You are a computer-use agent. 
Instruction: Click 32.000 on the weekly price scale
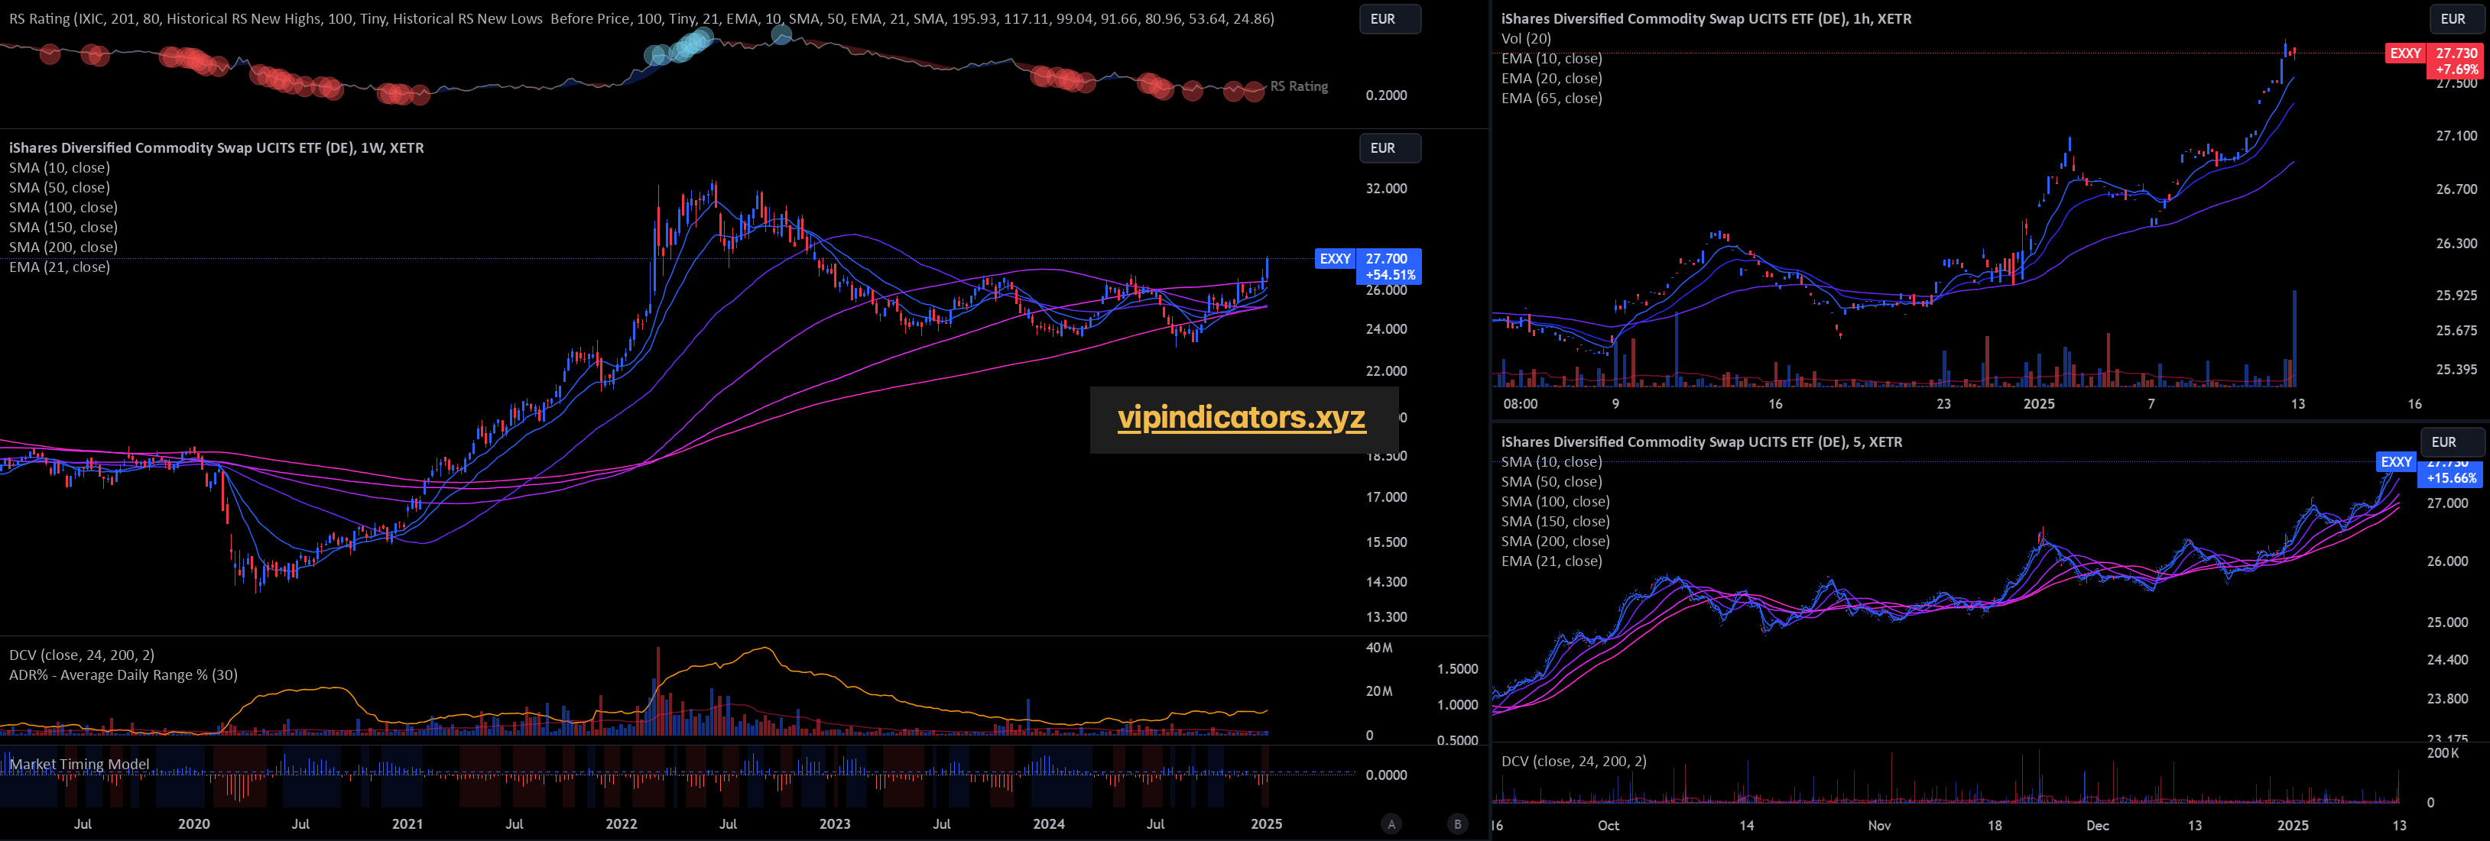[x=1386, y=188]
